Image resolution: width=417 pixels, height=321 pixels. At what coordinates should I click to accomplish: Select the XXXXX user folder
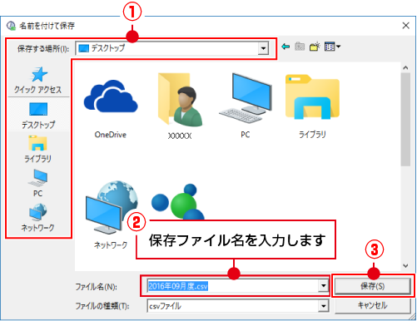click(180, 106)
